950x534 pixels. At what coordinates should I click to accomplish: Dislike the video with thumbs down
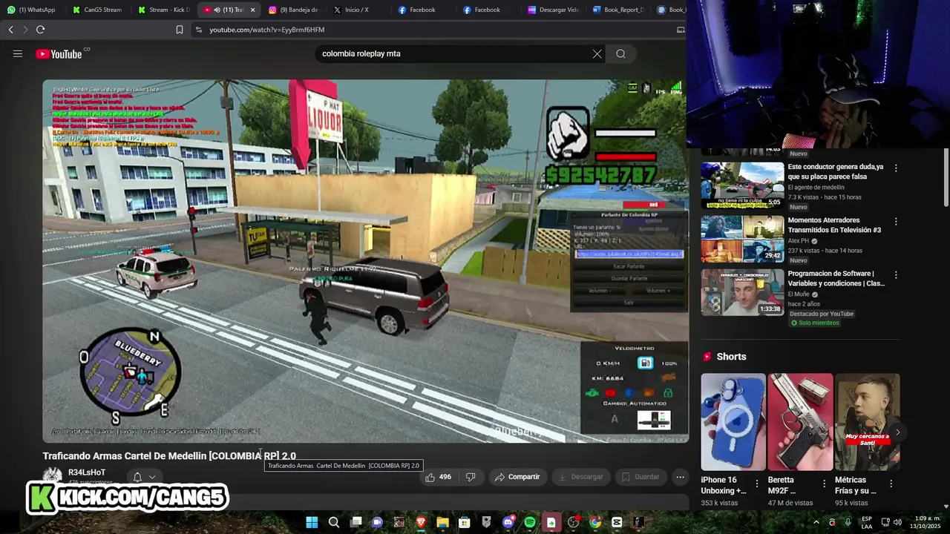471,477
